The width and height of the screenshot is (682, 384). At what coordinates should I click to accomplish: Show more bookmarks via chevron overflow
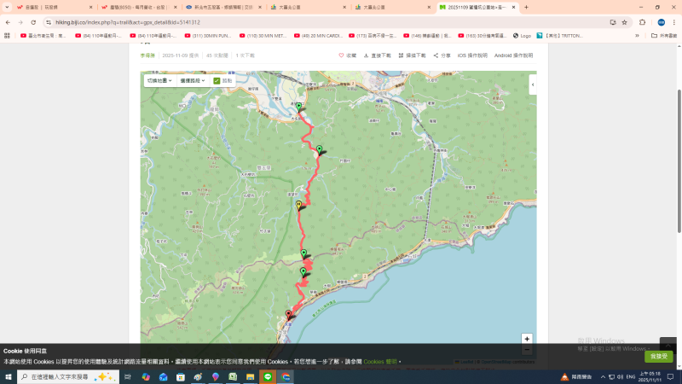[x=636, y=36]
